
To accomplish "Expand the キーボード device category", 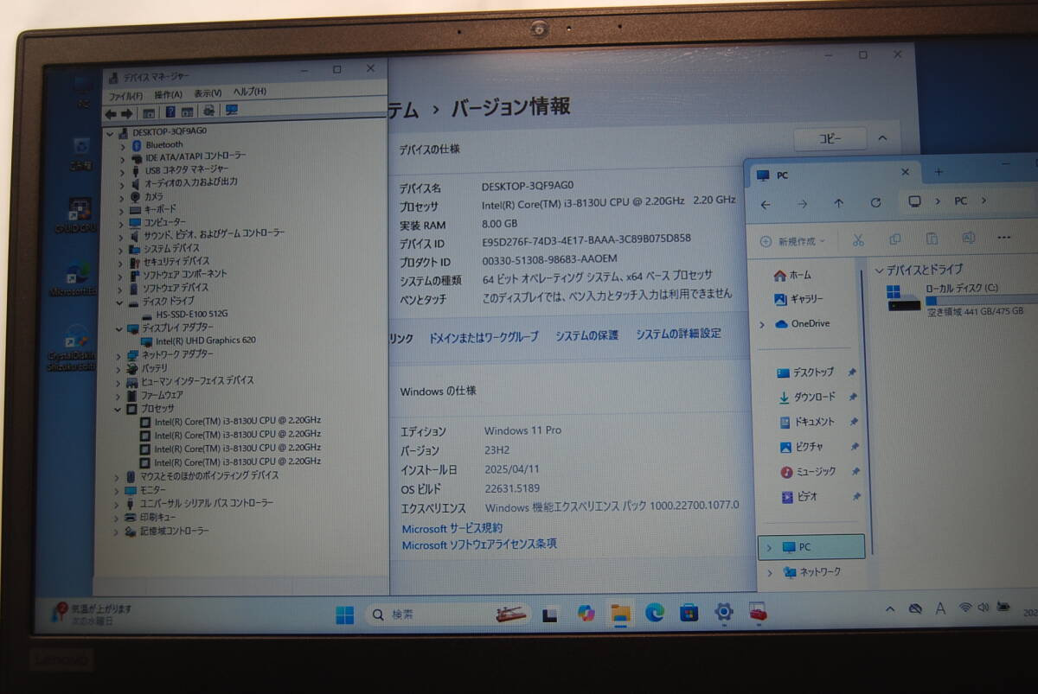I will tap(122, 210).
